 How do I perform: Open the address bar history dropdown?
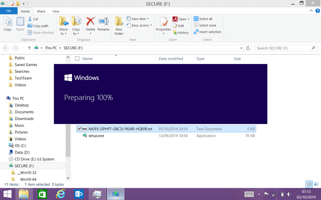tap(242, 48)
